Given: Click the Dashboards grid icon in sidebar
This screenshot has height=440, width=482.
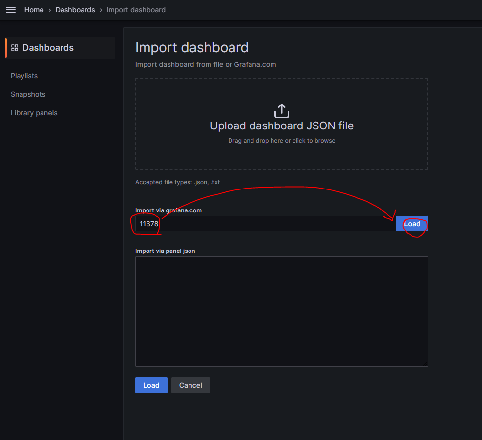Looking at the screenshot, I should pos(15,48).
